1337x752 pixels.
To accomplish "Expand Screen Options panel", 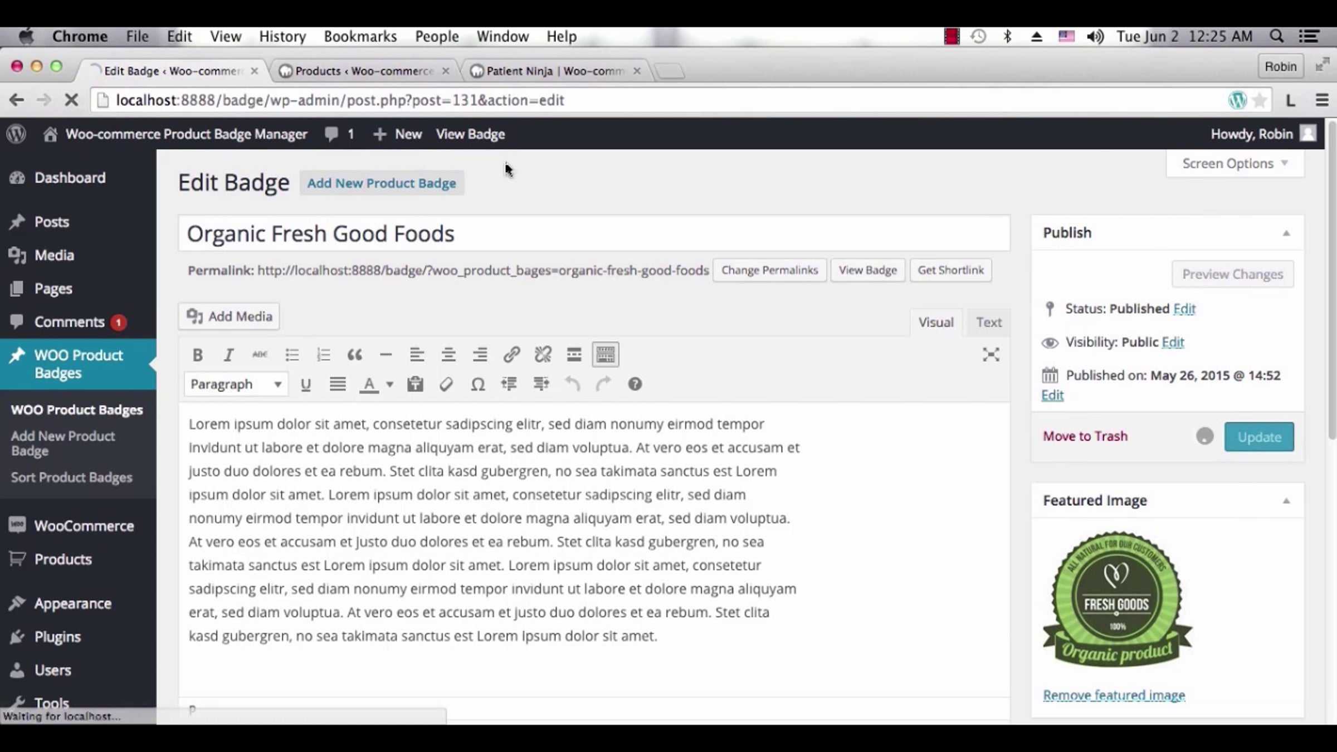I will pyautogui.click(x=1235, y=164).
